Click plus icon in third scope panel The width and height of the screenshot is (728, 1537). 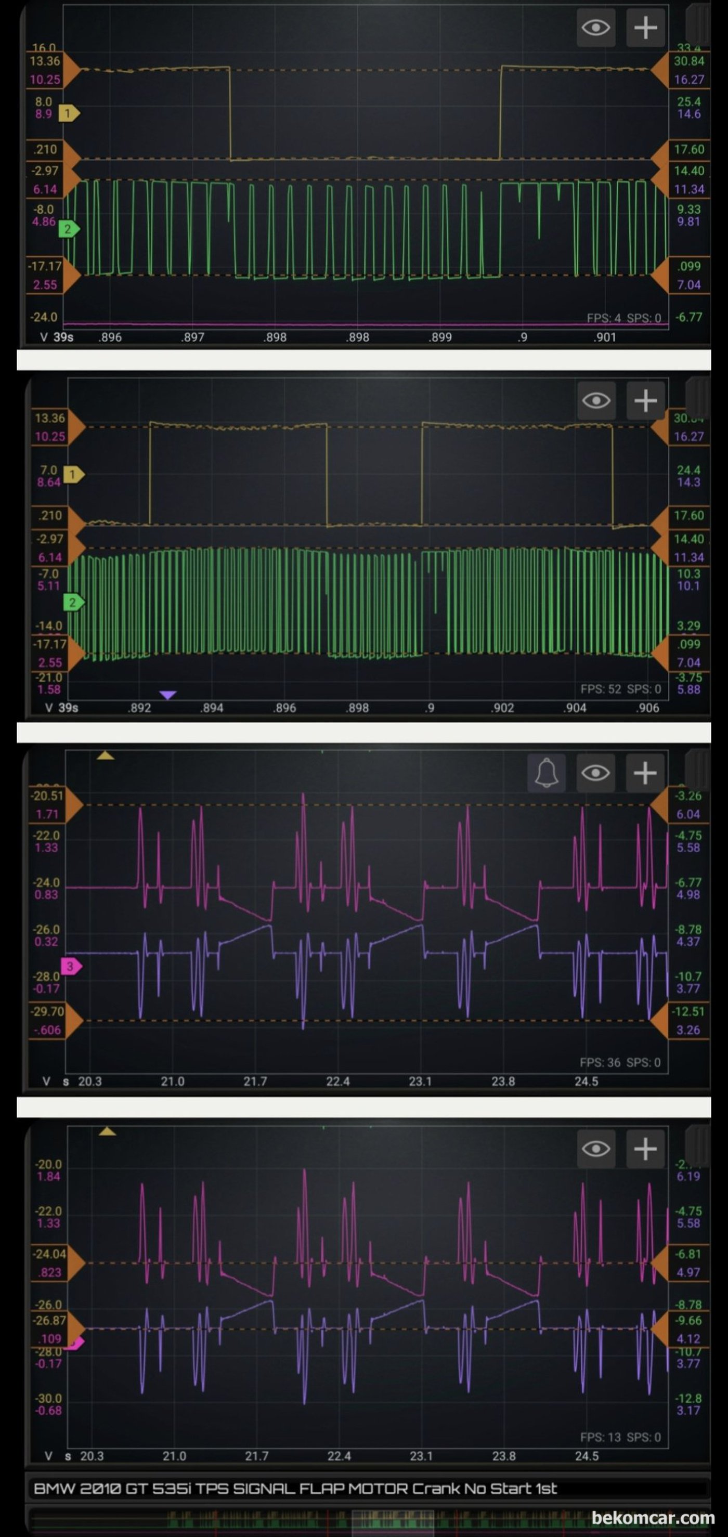(x=645, y=773)
